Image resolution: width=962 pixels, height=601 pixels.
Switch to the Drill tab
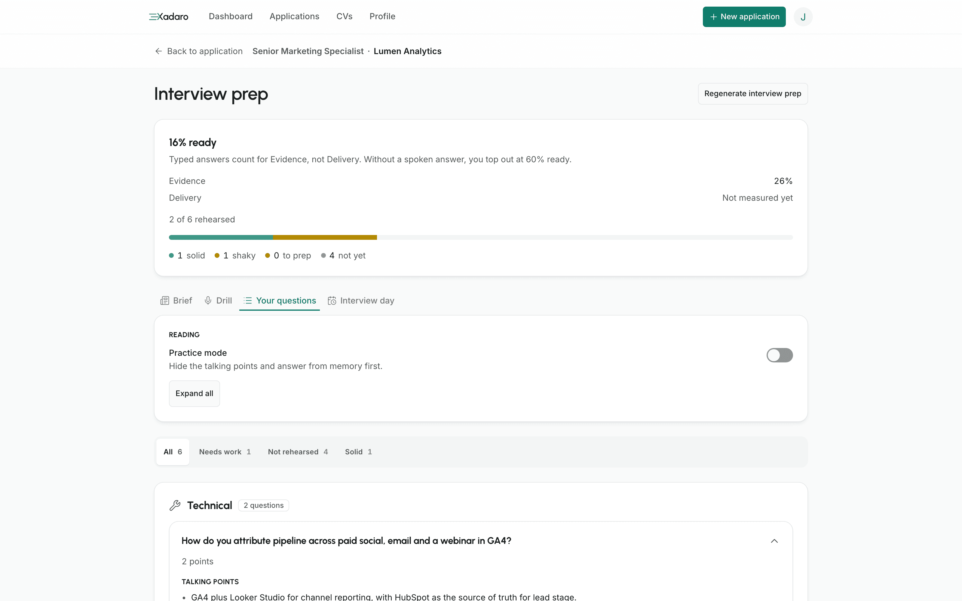[x=218, y=300]
